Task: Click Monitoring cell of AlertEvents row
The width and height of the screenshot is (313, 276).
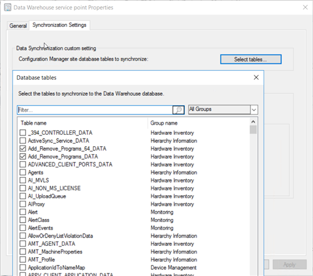Action: (162, 228)
